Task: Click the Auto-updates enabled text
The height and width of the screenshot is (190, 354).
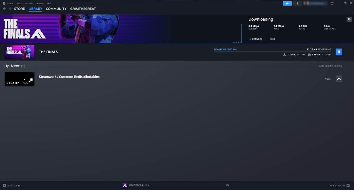Action: 330,66
